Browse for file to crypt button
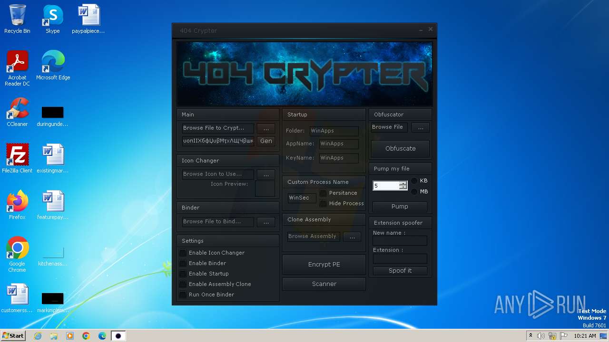 [266, 128]
